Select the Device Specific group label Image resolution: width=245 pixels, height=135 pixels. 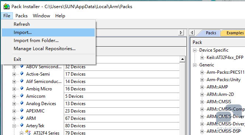[214, 50]
